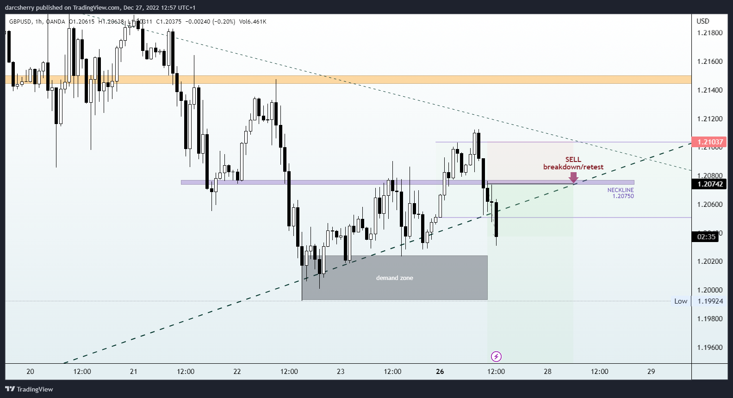The width and height of the screenshot is (733, 398).
Task: Click the 1.21600 price axis label
Action: point(710,62)
